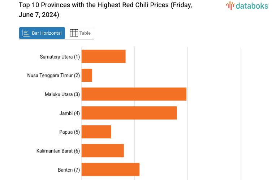This screenshot has height=180, width=272.
Task: Select the Papua bar
Action: 96,132
